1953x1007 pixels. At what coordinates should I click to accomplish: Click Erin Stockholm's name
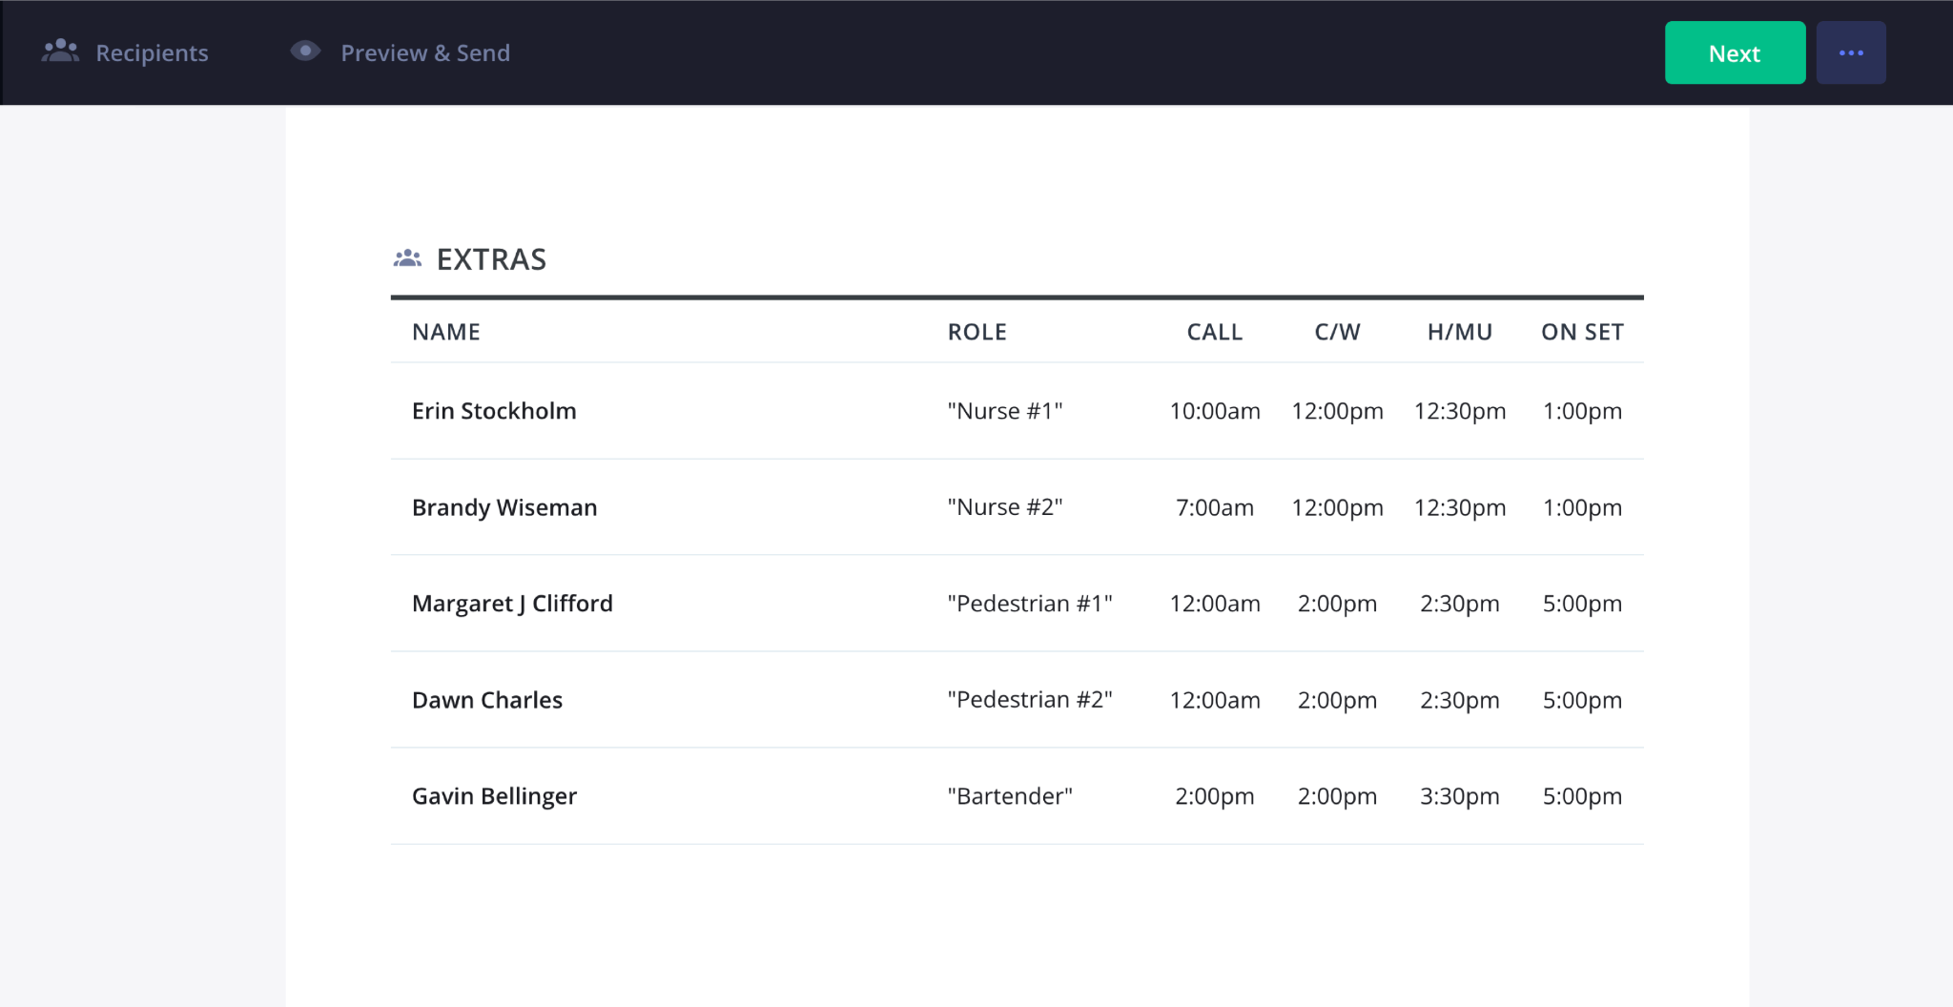tap(494, 411)
